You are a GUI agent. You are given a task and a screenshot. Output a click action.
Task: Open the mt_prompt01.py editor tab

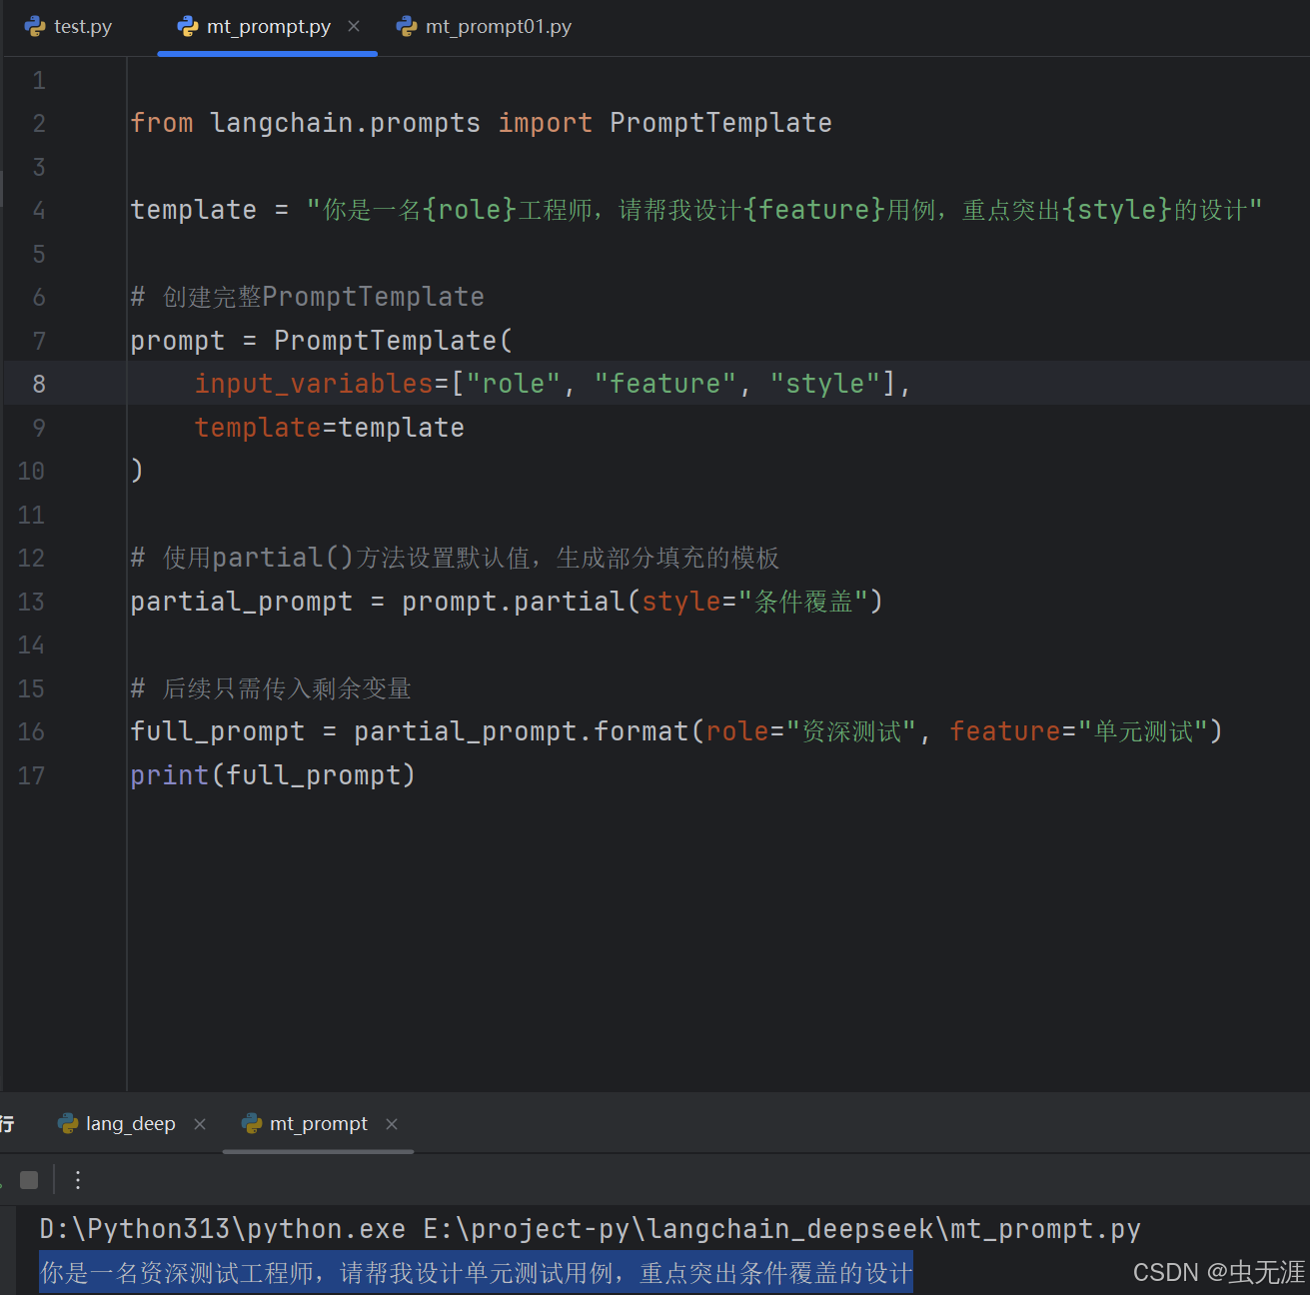485,27
